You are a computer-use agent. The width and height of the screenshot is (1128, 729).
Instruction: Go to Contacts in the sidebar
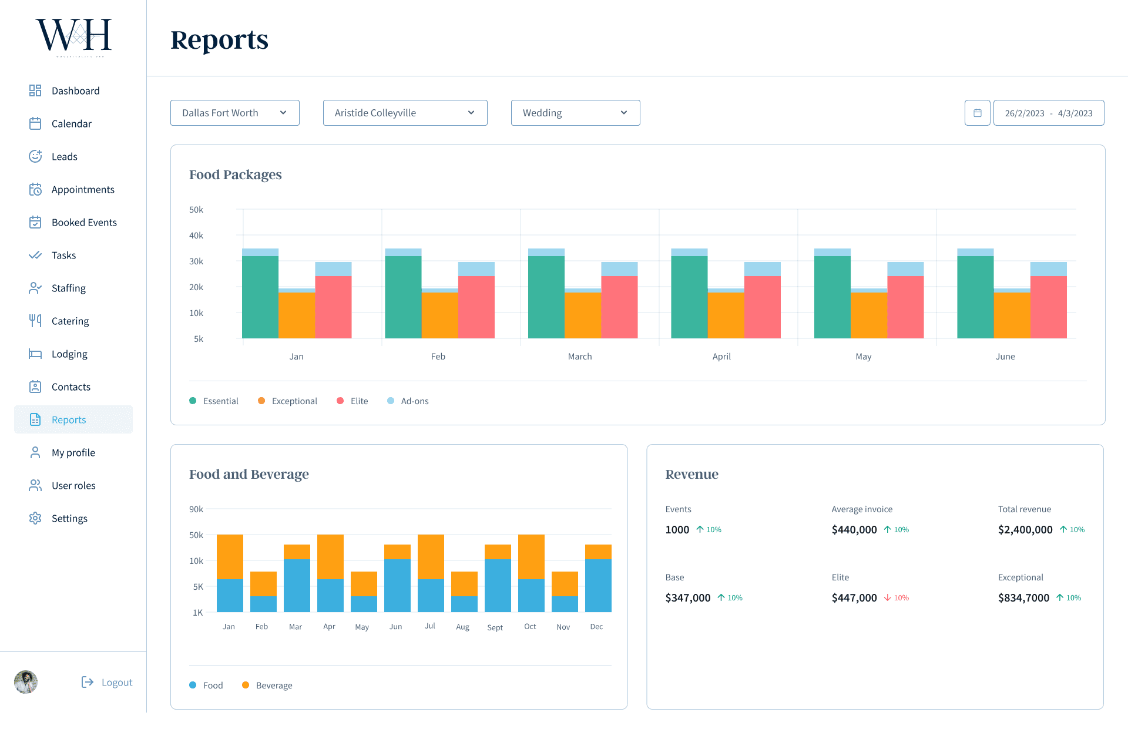point(71,387)
